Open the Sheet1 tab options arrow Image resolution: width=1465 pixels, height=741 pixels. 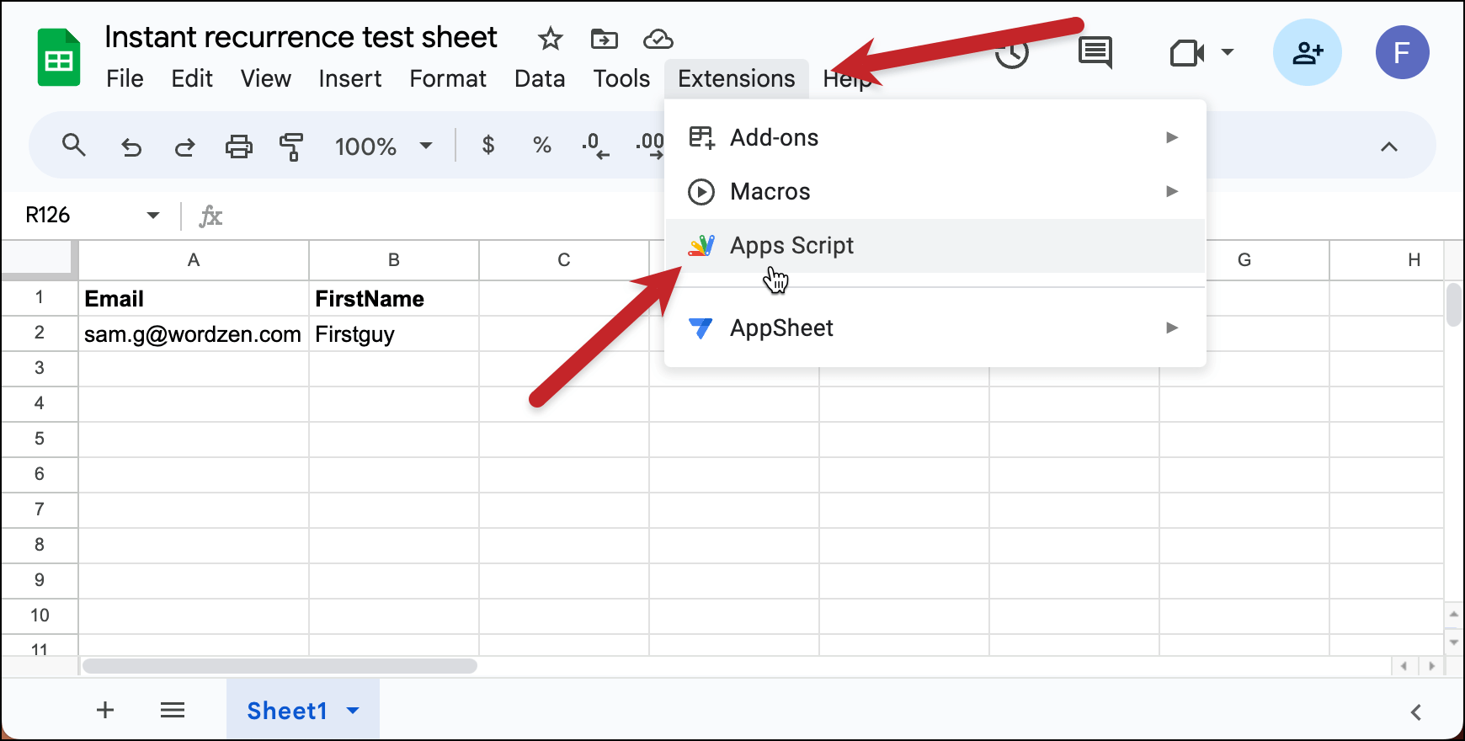353,711
